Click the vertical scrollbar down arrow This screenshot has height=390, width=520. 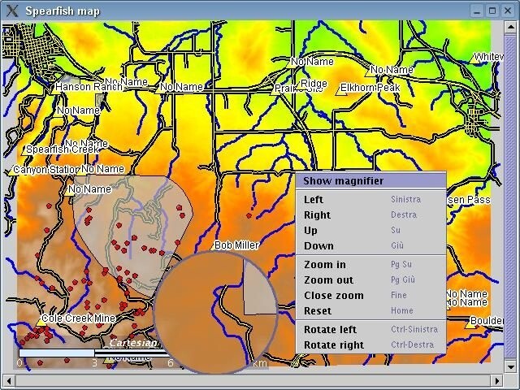click(511, 366)
